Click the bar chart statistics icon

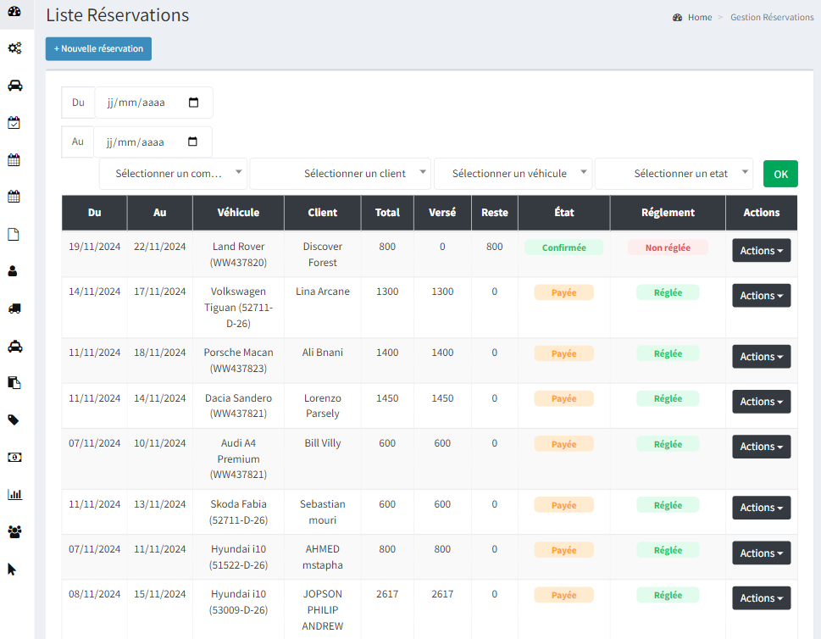pyautogui.click(x=14, y=494)
